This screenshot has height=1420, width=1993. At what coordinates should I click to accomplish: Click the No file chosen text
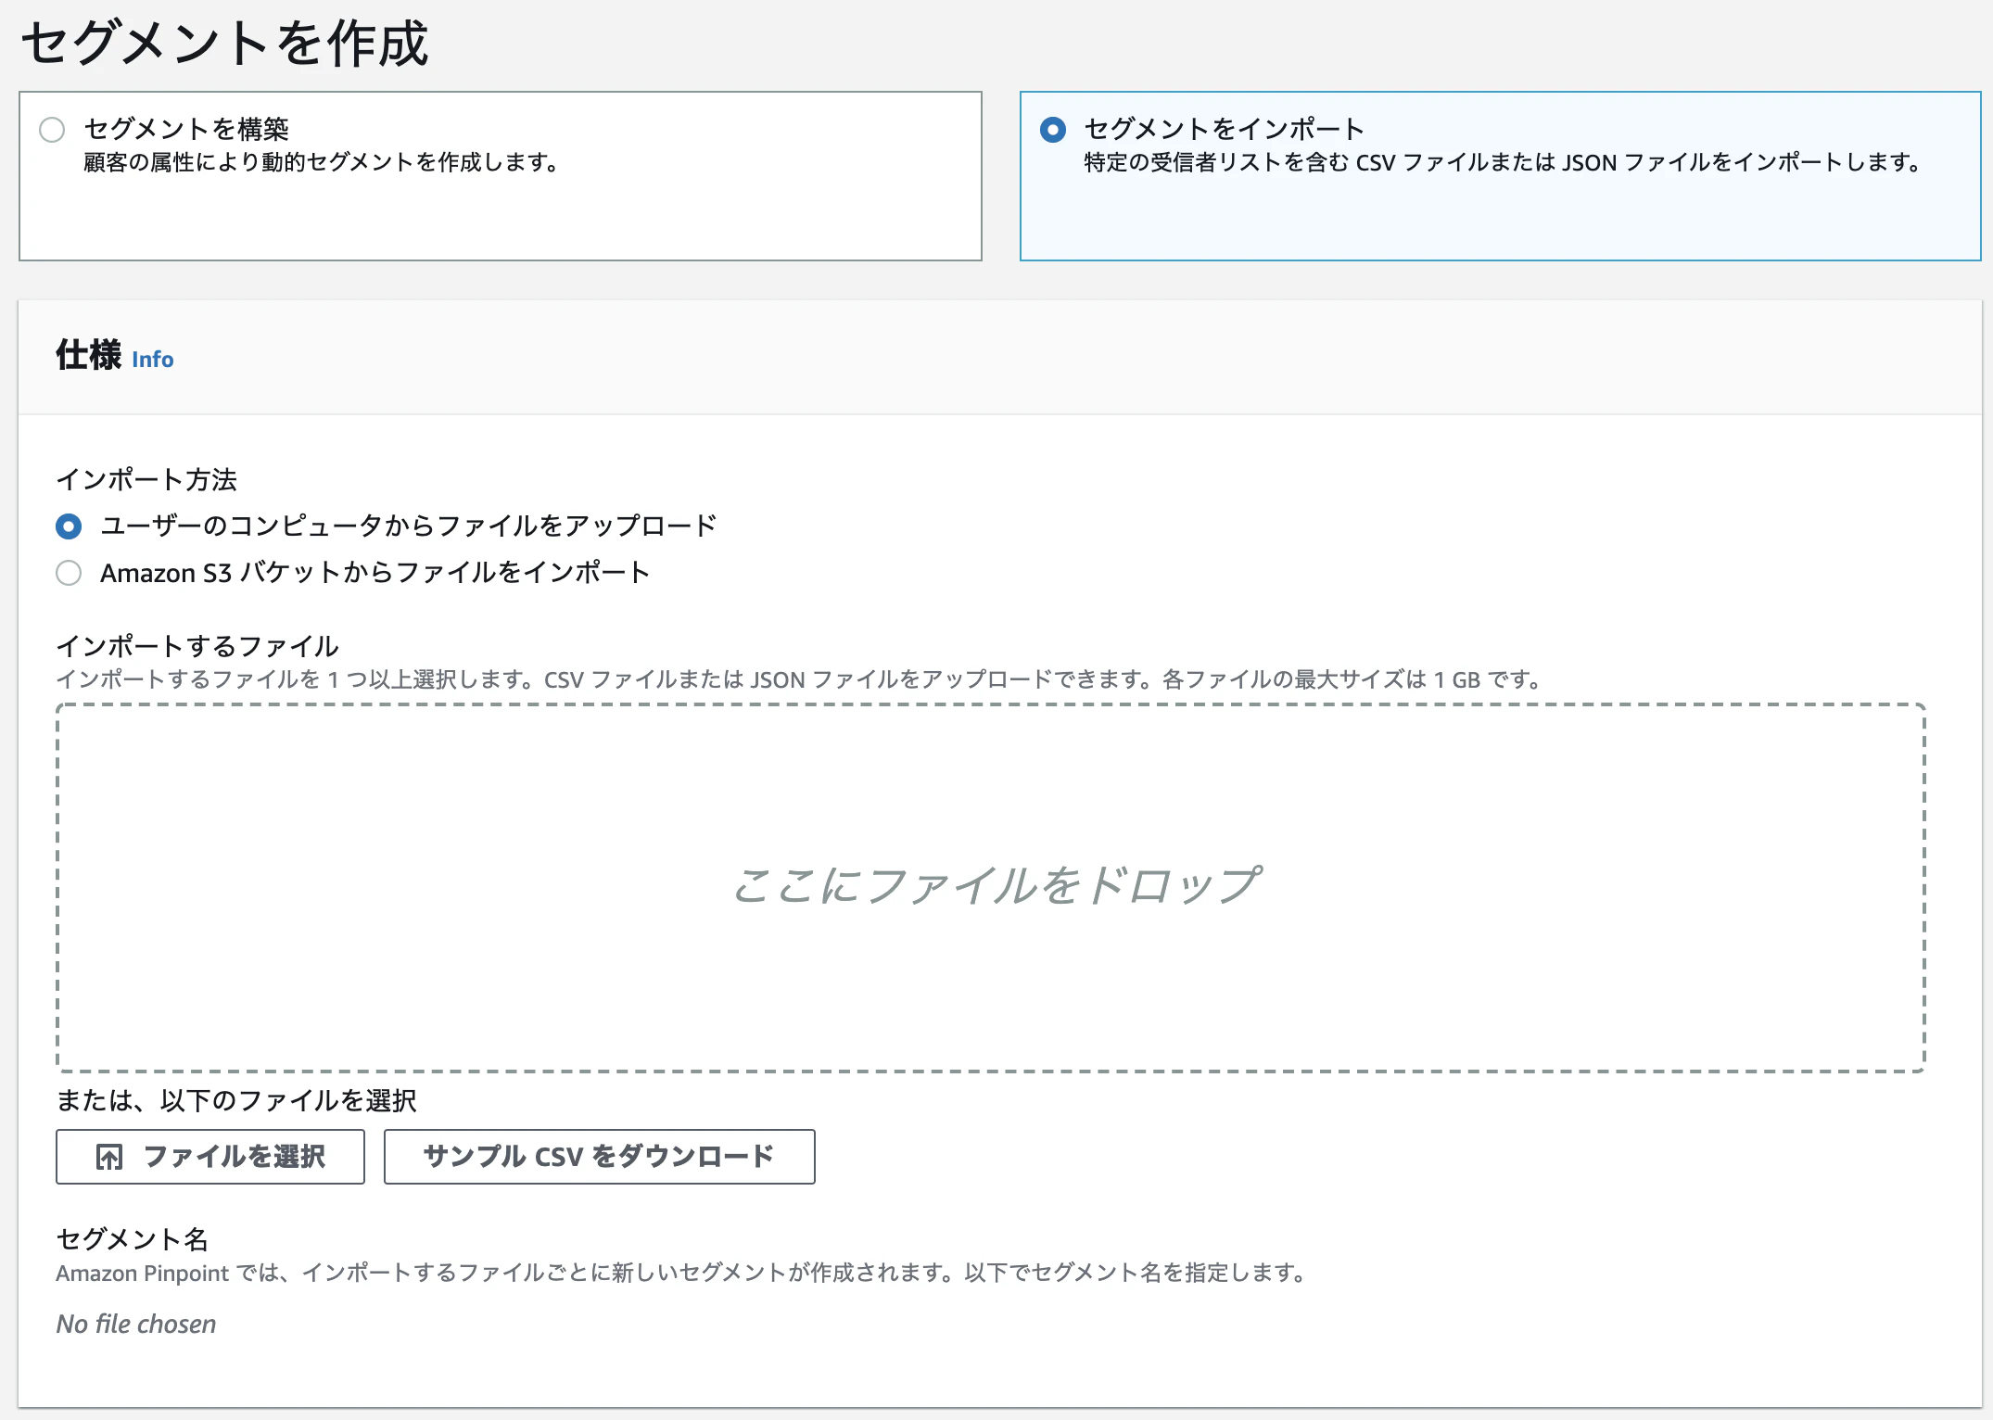coord(135,1324)
